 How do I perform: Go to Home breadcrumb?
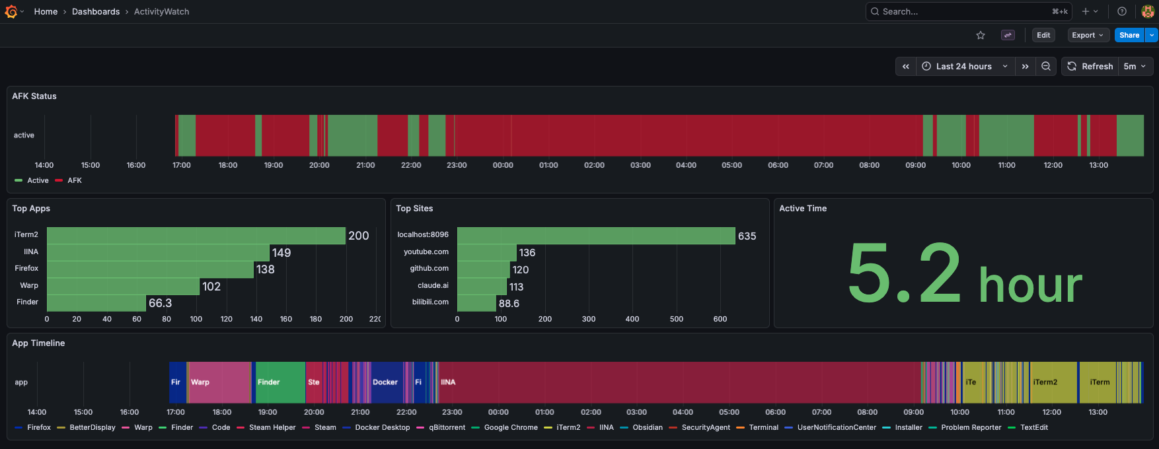coord(46,11)
